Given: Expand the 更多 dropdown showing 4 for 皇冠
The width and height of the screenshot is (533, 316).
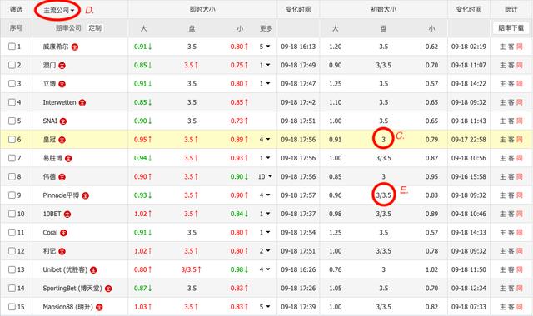Looking at the screenshot, I should (265, 140).
